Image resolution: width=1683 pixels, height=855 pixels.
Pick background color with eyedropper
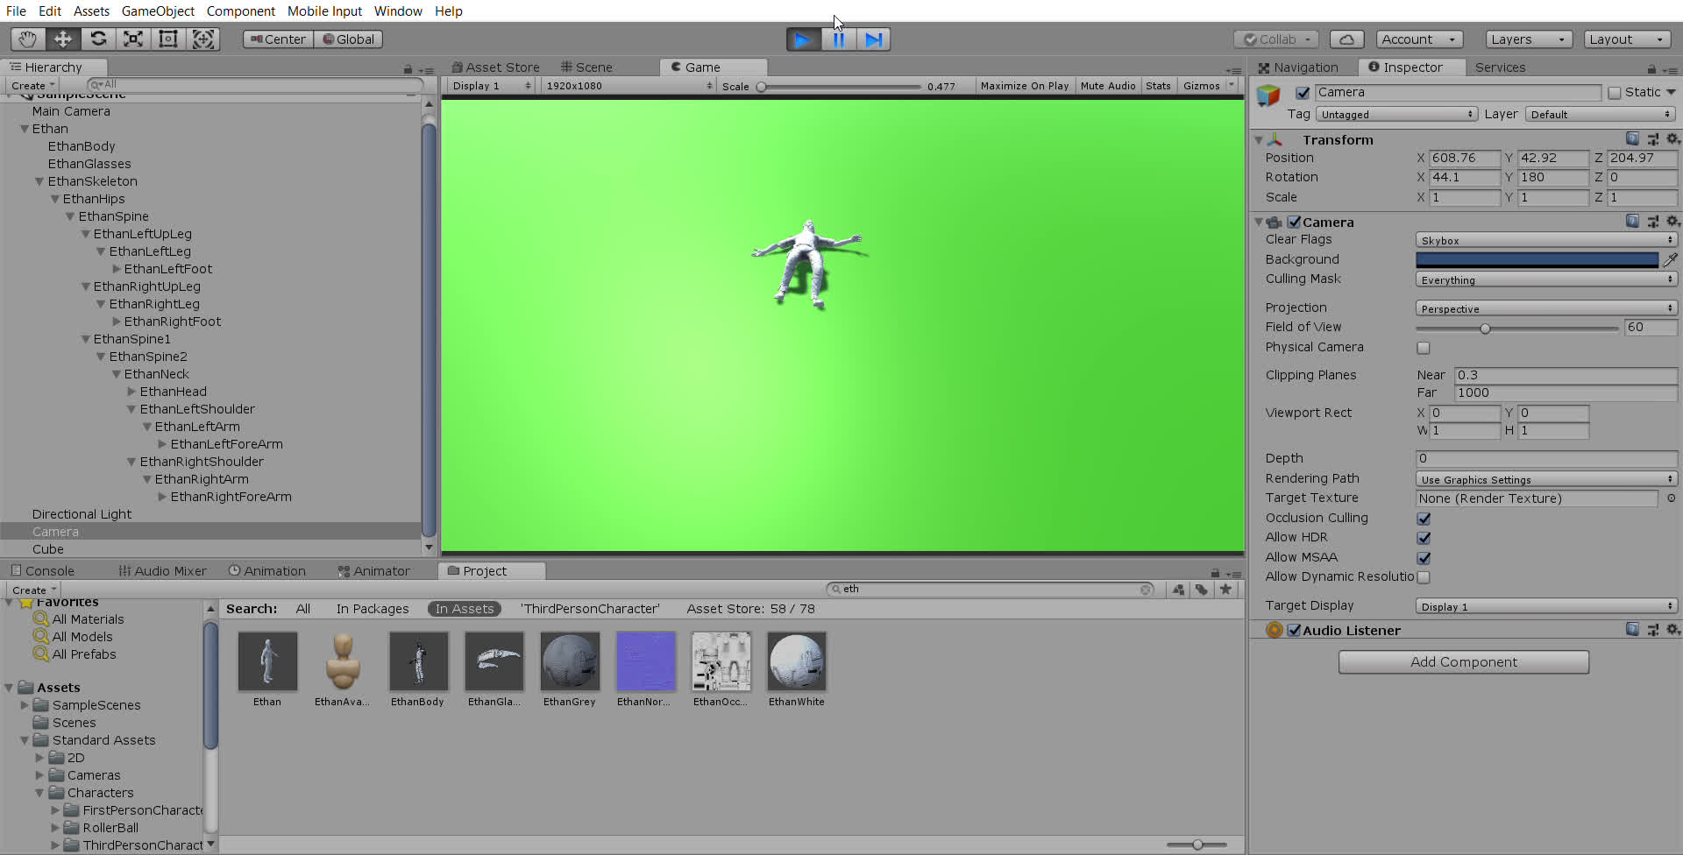(x=1671, y=260)
